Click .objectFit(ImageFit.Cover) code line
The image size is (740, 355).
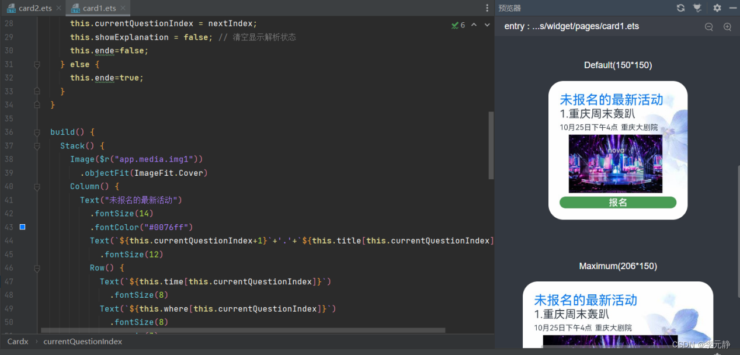click(144, 173)
